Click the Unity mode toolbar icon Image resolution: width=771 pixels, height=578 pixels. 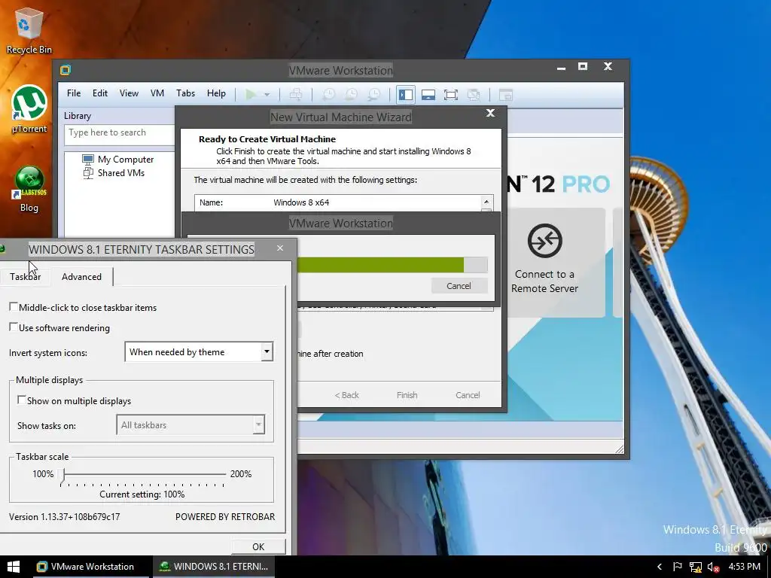[x=474, y=94]
